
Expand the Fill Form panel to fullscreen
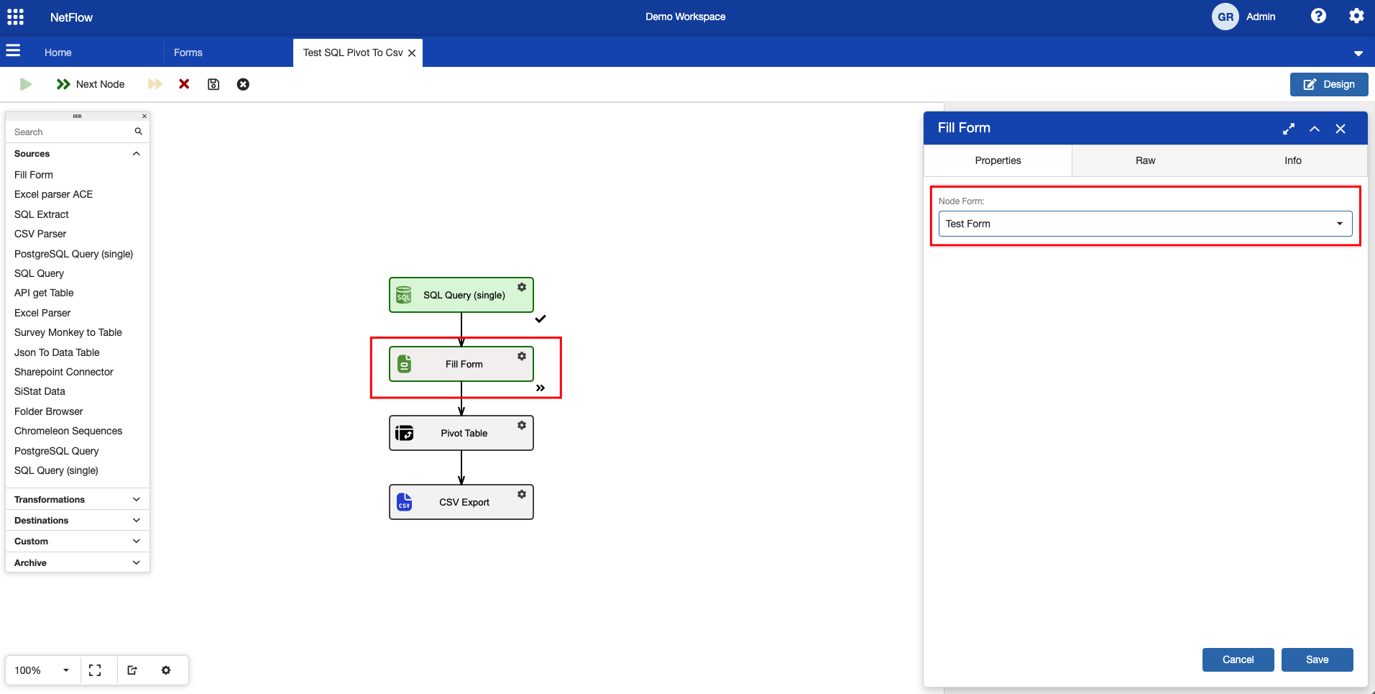(x=1289, y=129)
